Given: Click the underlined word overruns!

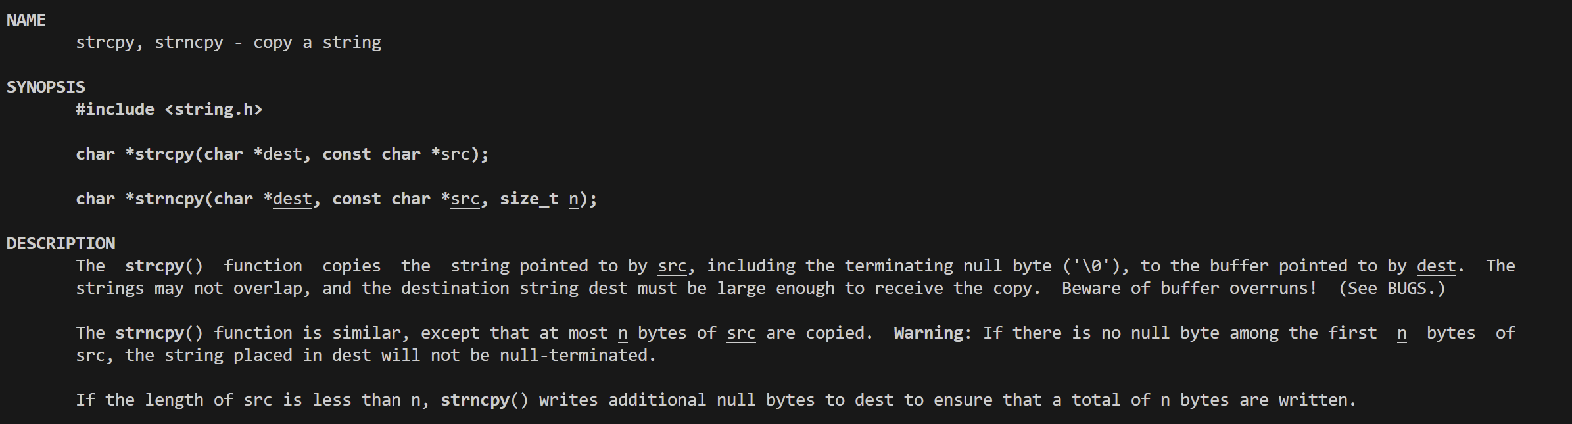Looking at the screenshot, I should pyautogui.click(x=1274, y=289).
